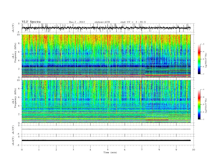Click the ch.1 waveform trace panel

pos(108,28)
